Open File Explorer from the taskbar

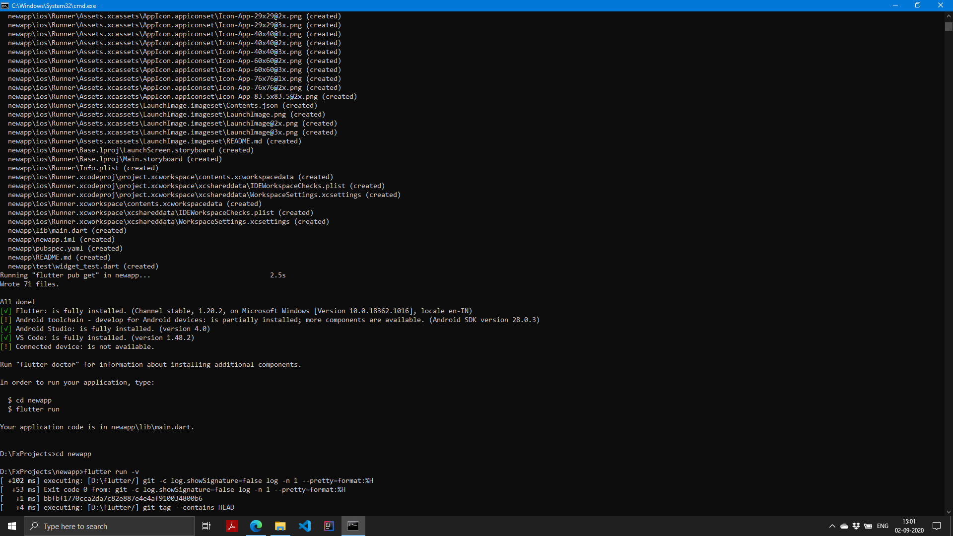coord(280,526)
